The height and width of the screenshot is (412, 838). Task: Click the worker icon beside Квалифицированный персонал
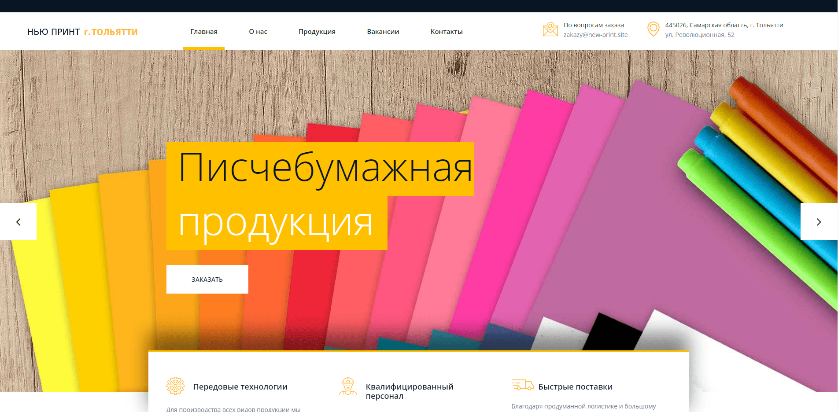point(348,386)
